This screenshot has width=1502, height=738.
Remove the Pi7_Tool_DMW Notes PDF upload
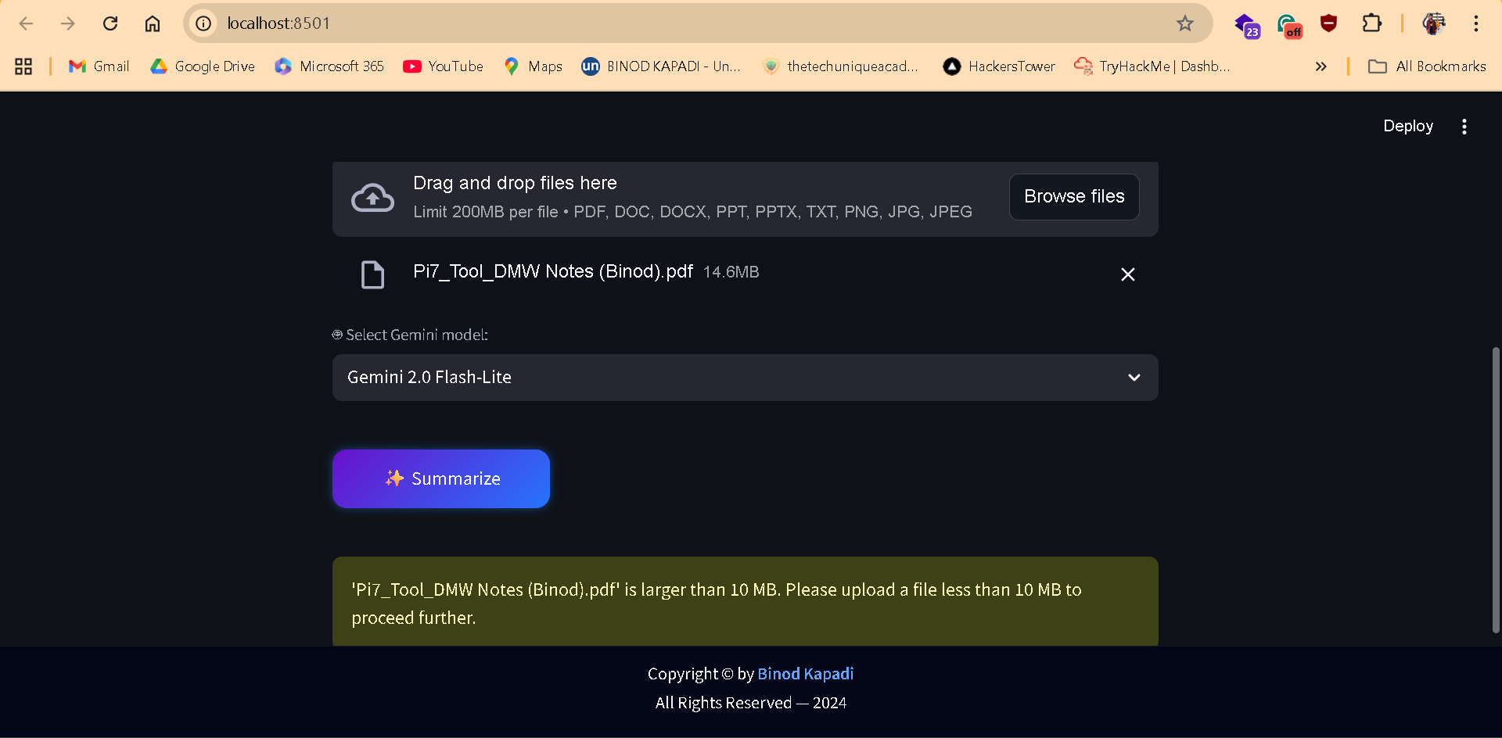tap(1127, 274)
